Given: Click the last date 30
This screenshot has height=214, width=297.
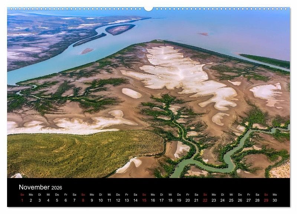Looking at the screenshot, I should [x=275, y=200].
